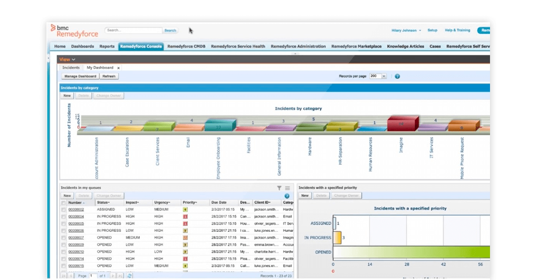Click the ASSIGNED priority bar
The height and width of the screenshot is (280, 536).
(x=335, y=223)
